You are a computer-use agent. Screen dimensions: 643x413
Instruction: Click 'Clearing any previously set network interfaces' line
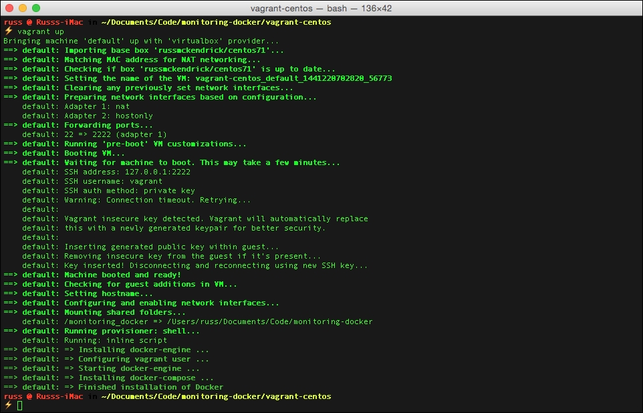pos(148,88)
